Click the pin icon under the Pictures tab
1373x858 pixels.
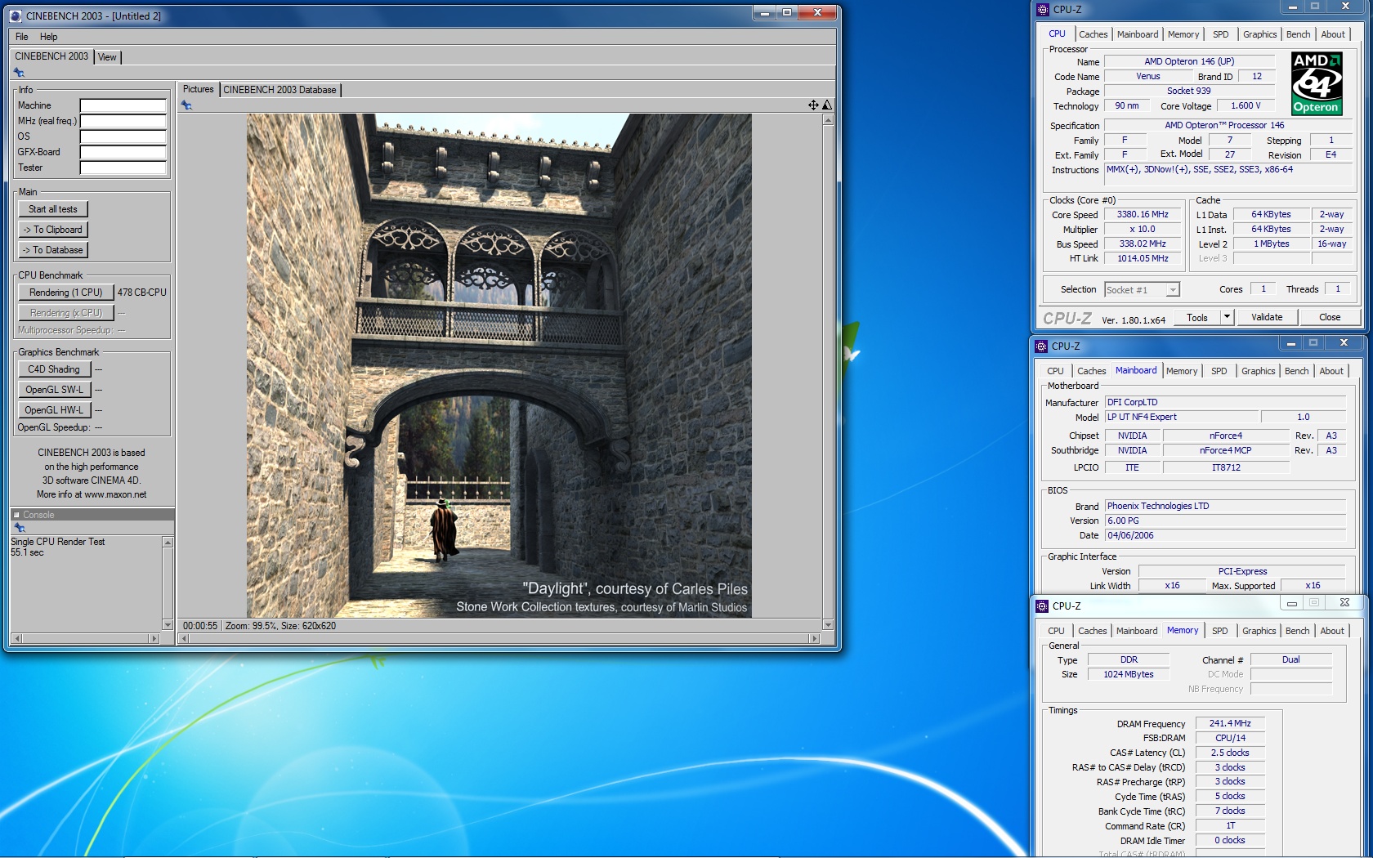(x=186, y=105)
